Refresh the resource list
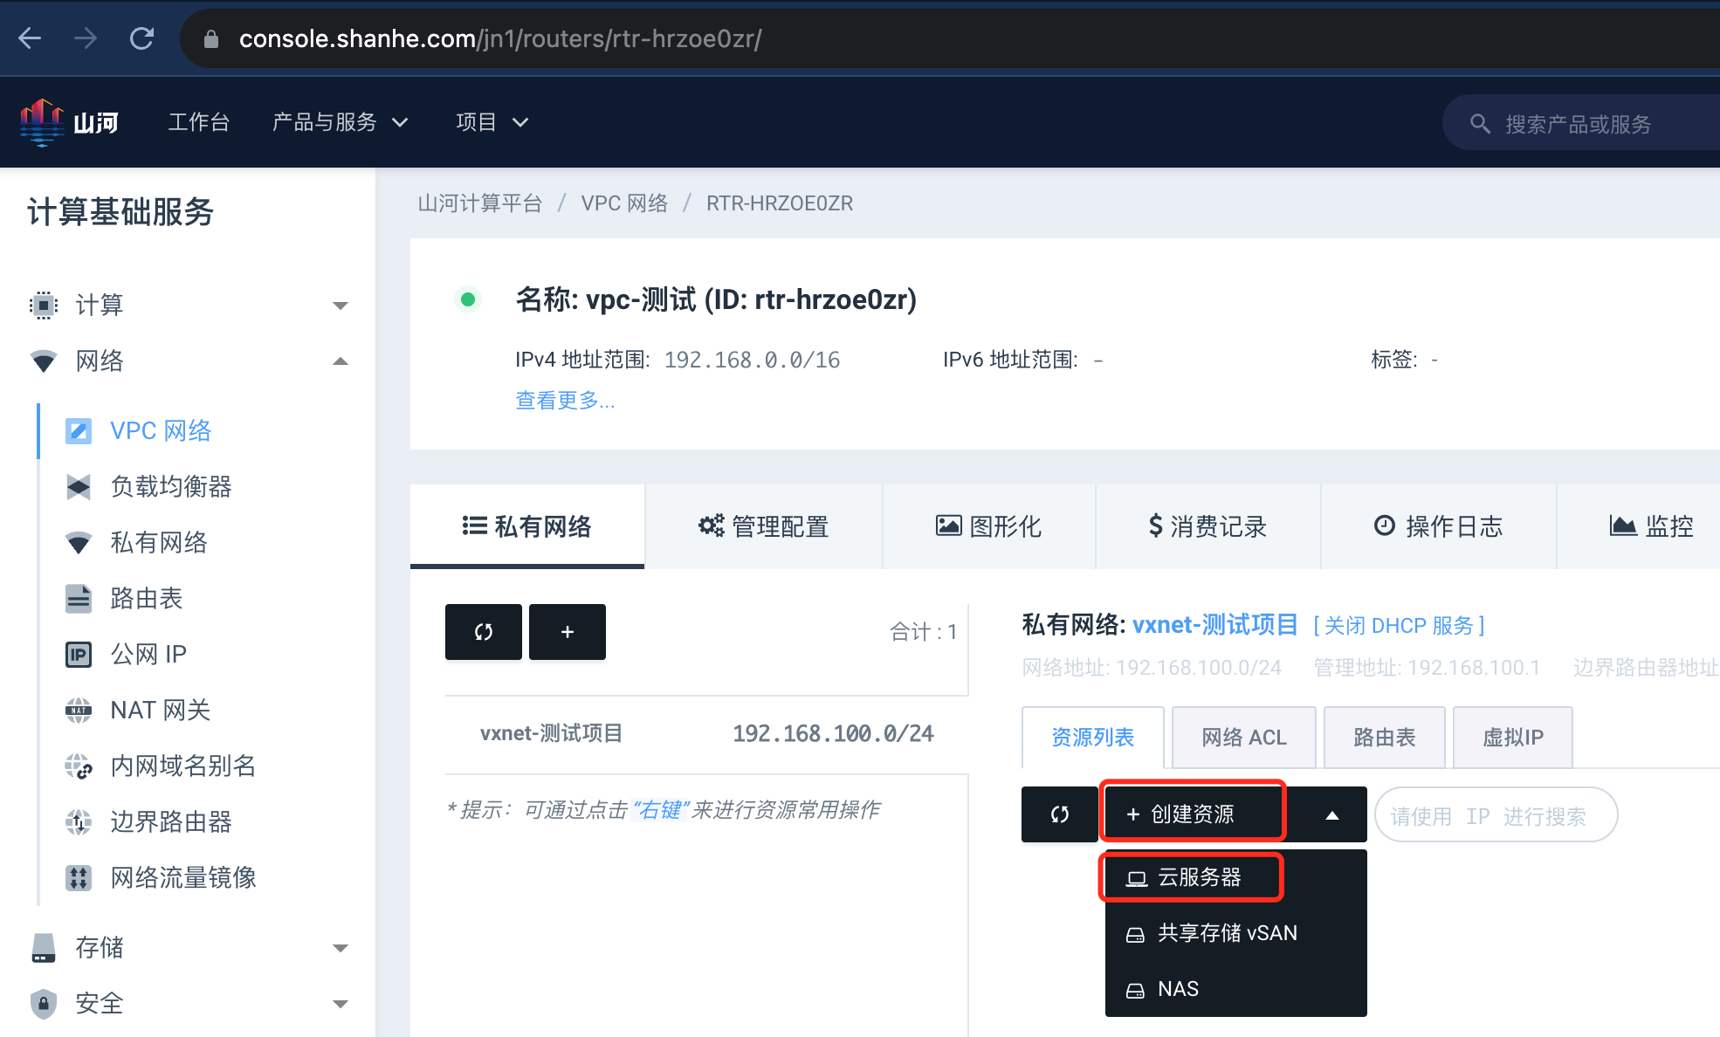The width and height of the screenshot is (1720, 1037). click(1060, 814)
